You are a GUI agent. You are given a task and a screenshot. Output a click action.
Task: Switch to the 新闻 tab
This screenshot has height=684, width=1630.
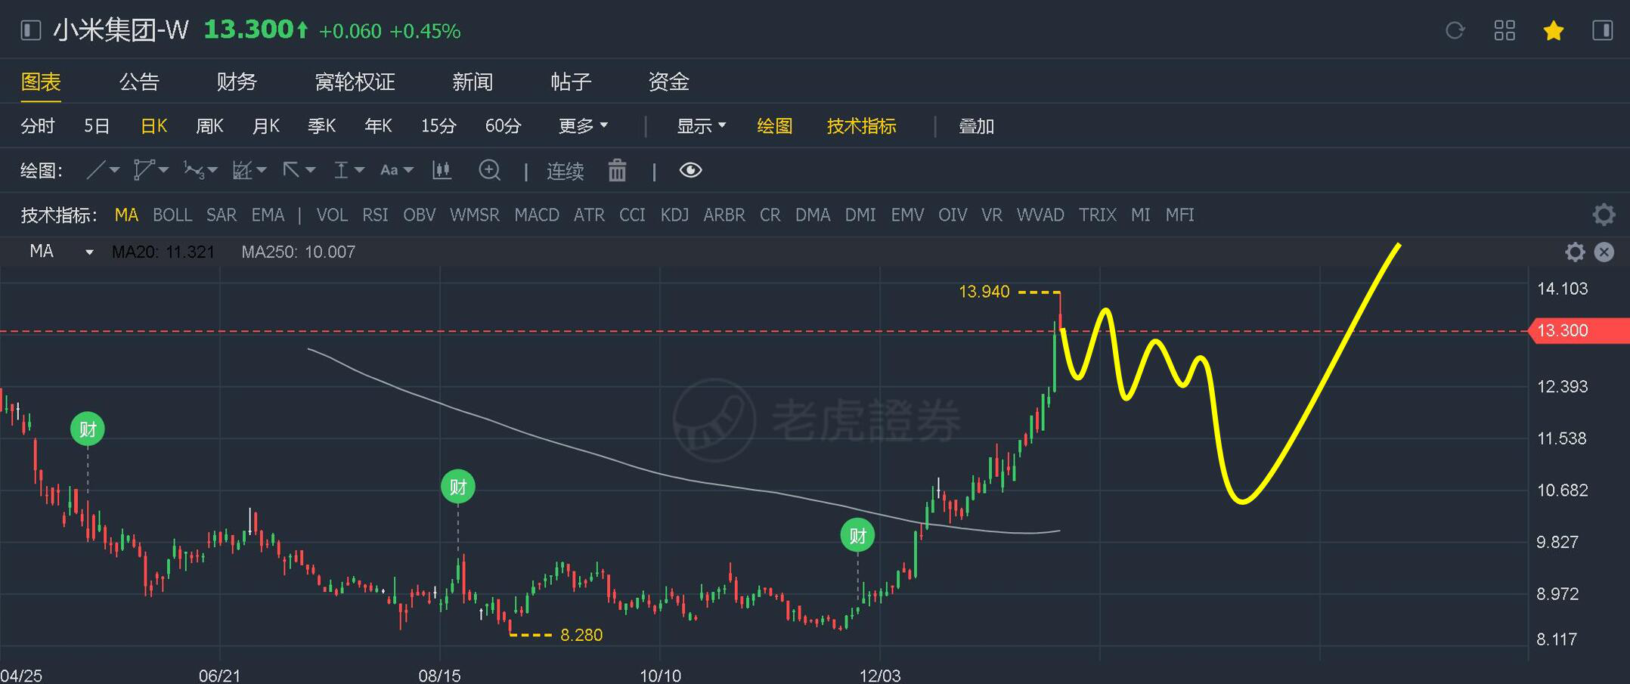(473, 81)
